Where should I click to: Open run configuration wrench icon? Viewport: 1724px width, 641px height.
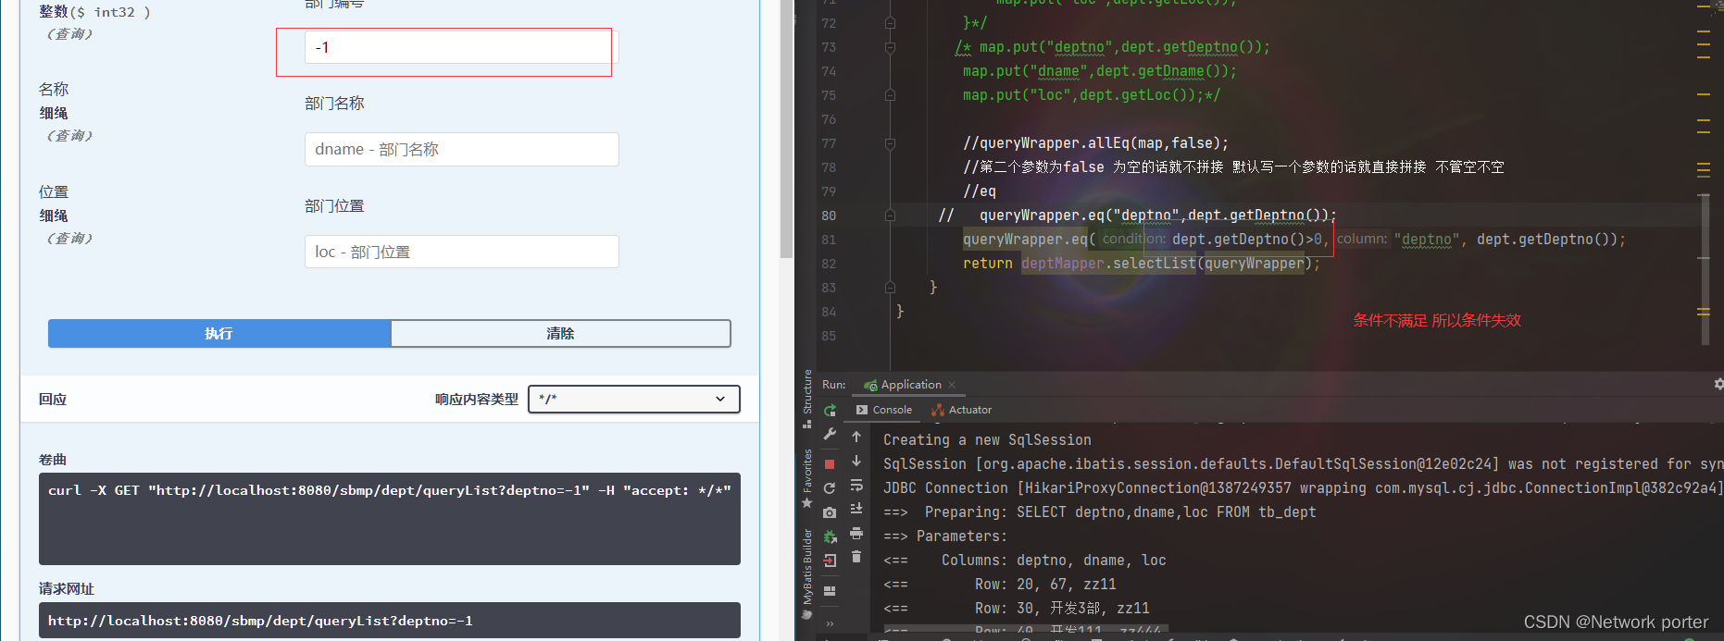click(x=830, y=434)
